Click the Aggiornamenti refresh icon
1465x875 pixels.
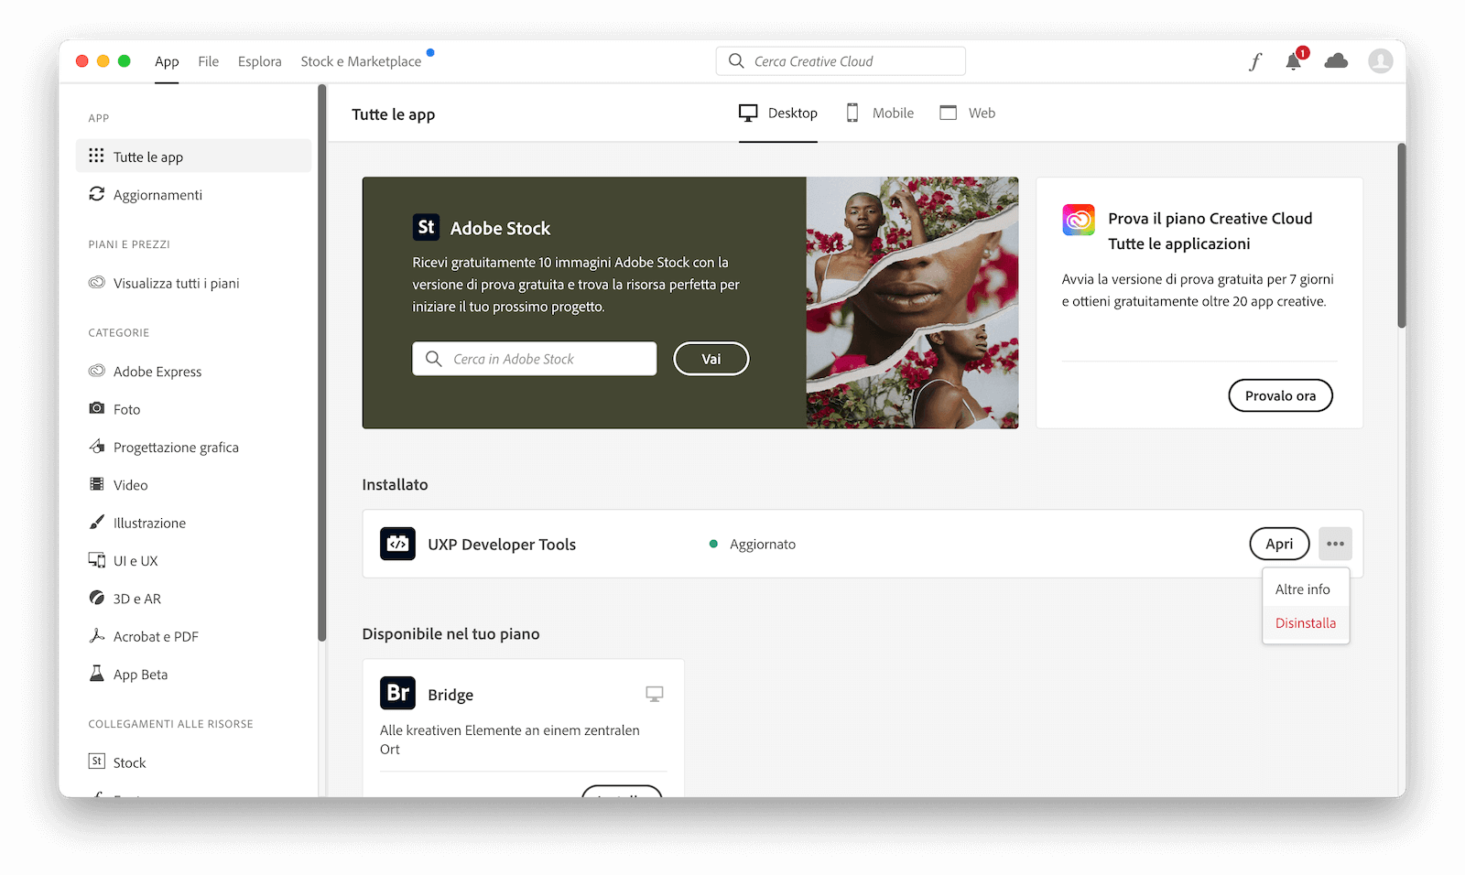click(x=96, y=194)
